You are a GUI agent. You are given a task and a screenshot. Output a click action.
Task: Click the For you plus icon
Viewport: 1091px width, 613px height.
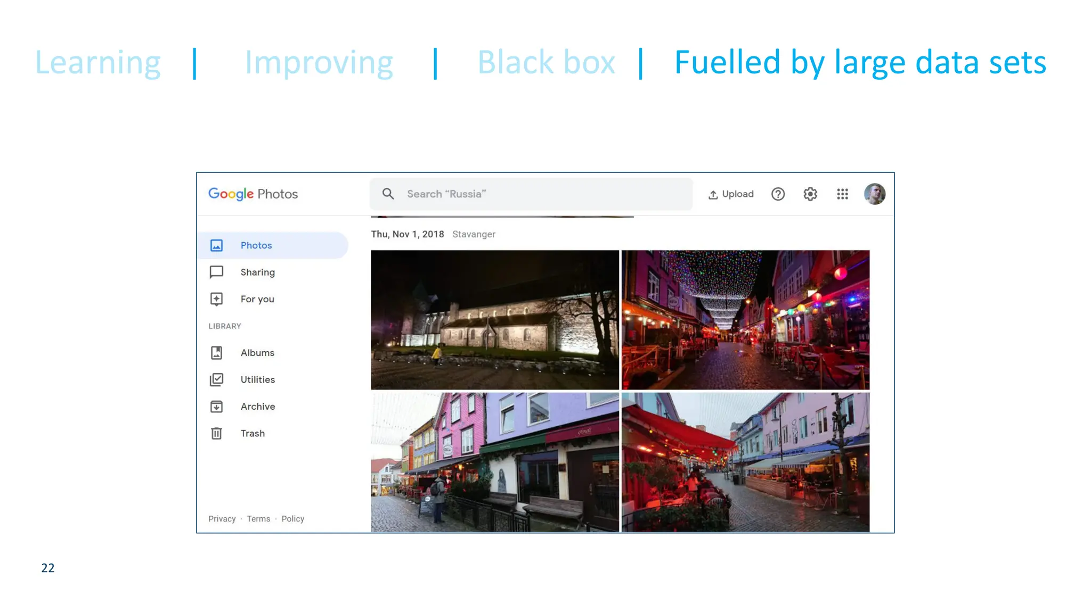pos(216,299)
